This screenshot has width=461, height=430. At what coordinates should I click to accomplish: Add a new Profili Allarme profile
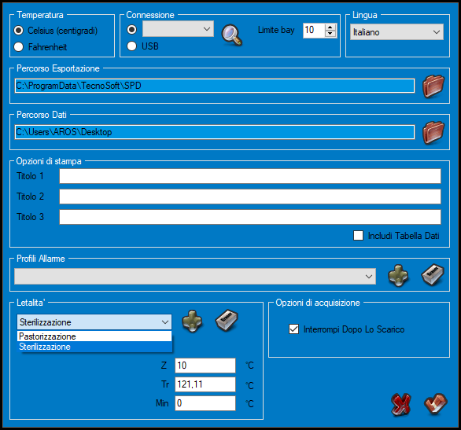click(x=398, y=276)
